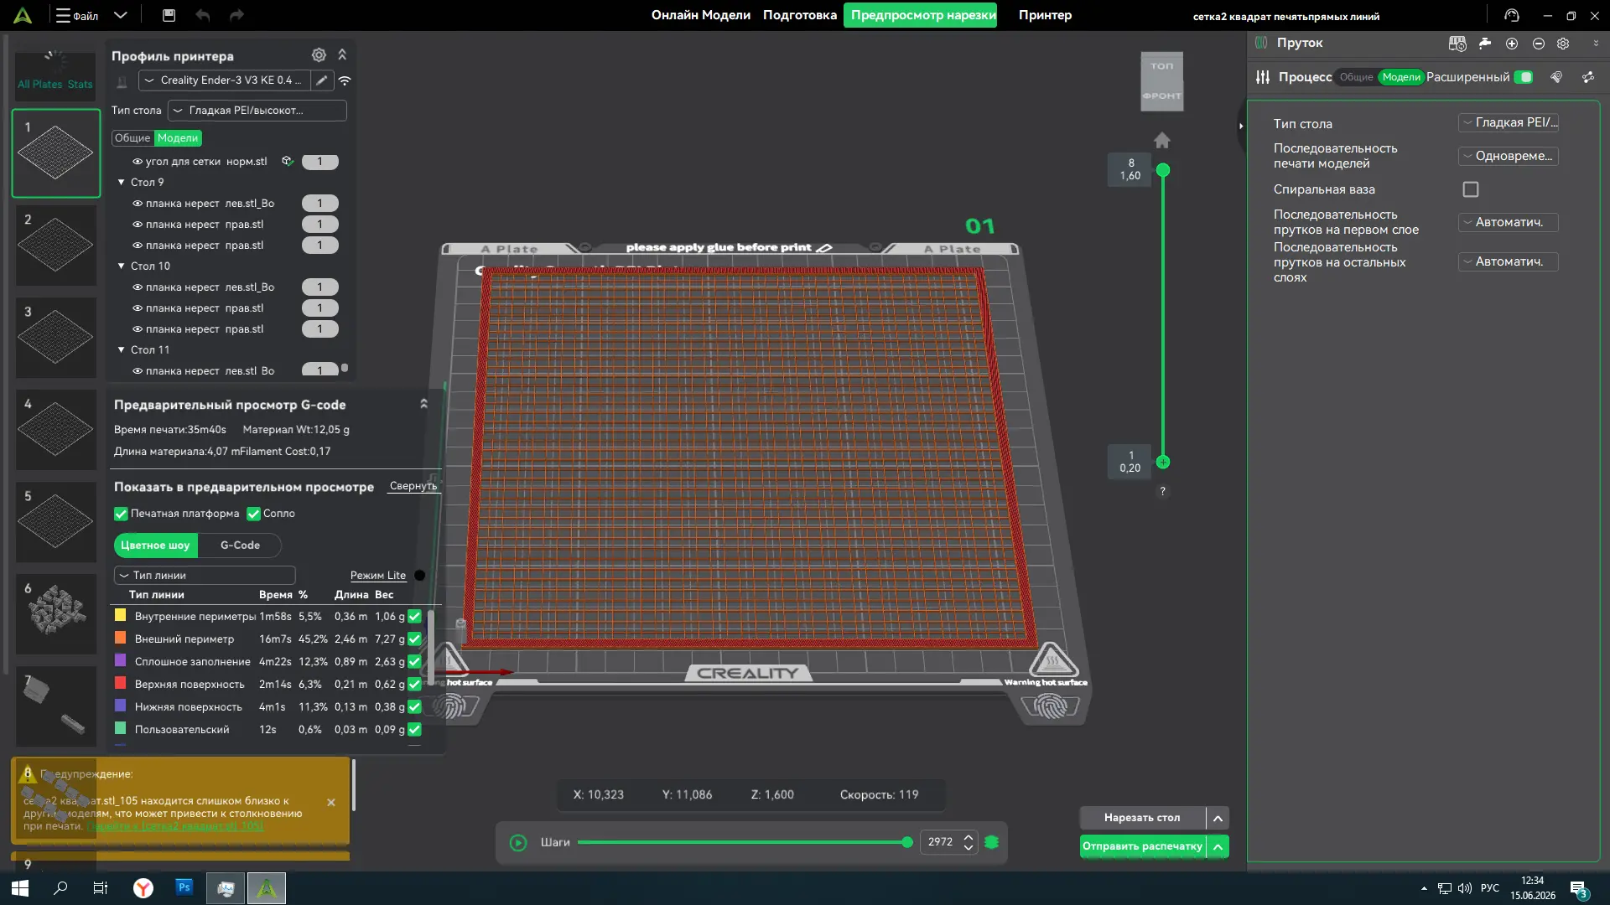Open the Тип стола dropdown in left panel
The width and height of the screenshot is (1610, 905).
coord(257,111)
